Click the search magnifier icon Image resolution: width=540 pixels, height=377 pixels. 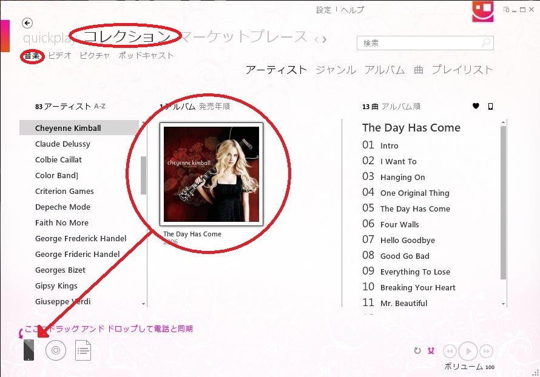click(x=485, y=43)
